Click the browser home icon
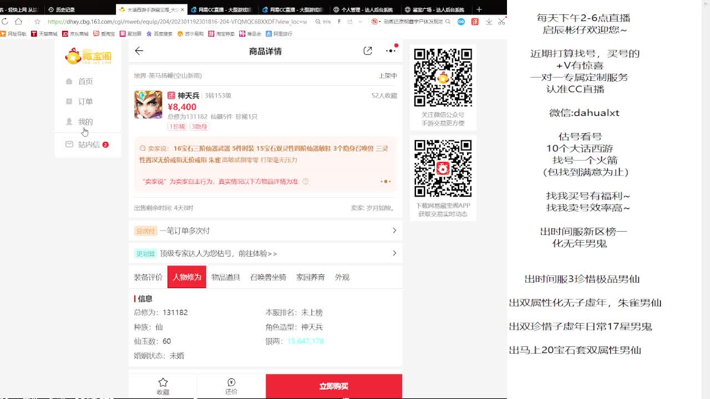The width and height of the screenshot is (710, 399). (x=18, y=22)
